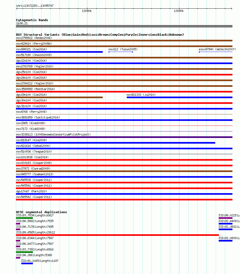Select esv27872 (Conrad2009) variant
Viewport: 240px width, 274px height.
33,169
